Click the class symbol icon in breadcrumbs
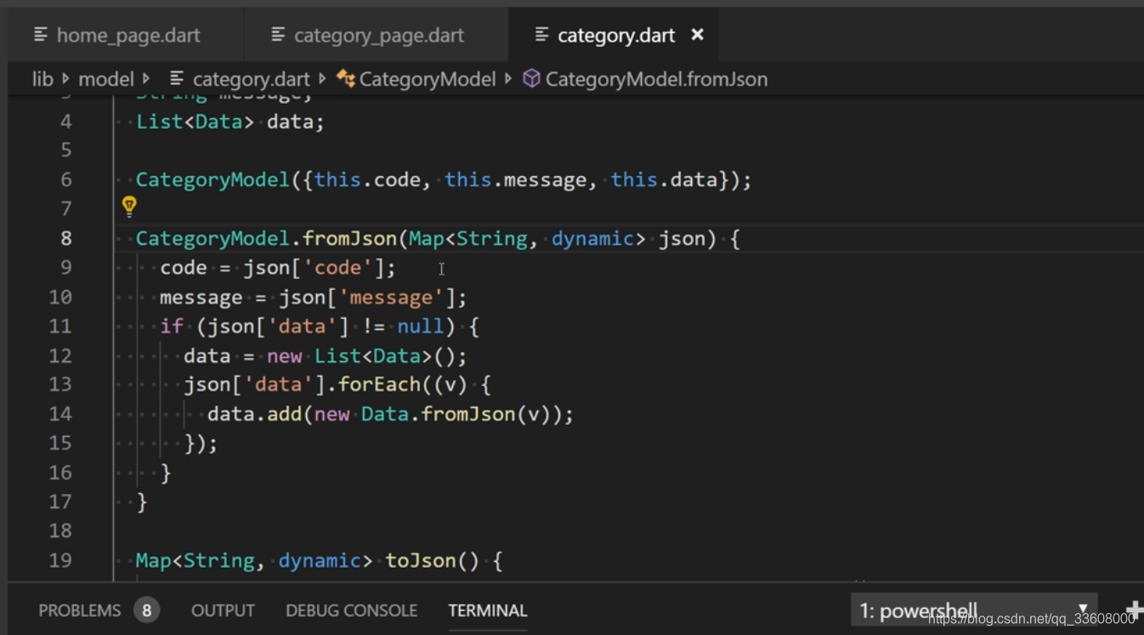 [346, 79]
